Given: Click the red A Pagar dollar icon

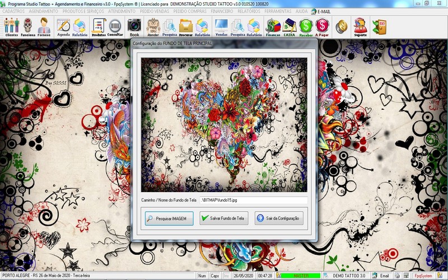Looking at the screenshot, I should point(322,27).
